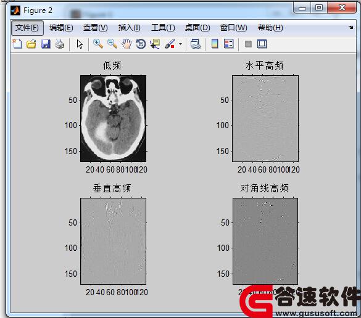Click the New Figure icon

click(17, 44)
